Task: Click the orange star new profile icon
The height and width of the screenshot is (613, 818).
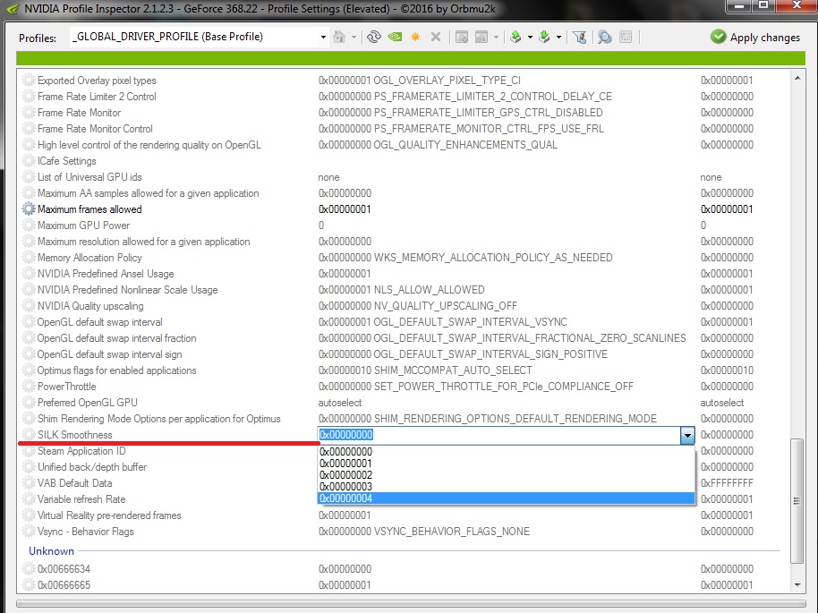Action: click(415, 37)
